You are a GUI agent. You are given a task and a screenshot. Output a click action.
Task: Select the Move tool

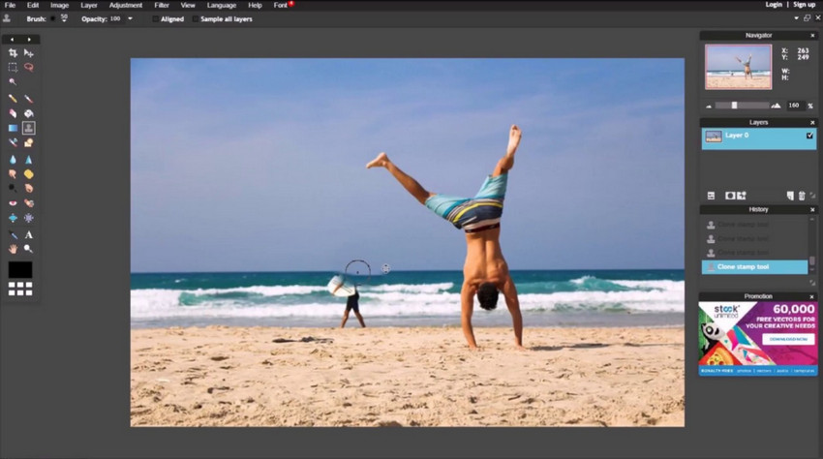click(28, 53)
